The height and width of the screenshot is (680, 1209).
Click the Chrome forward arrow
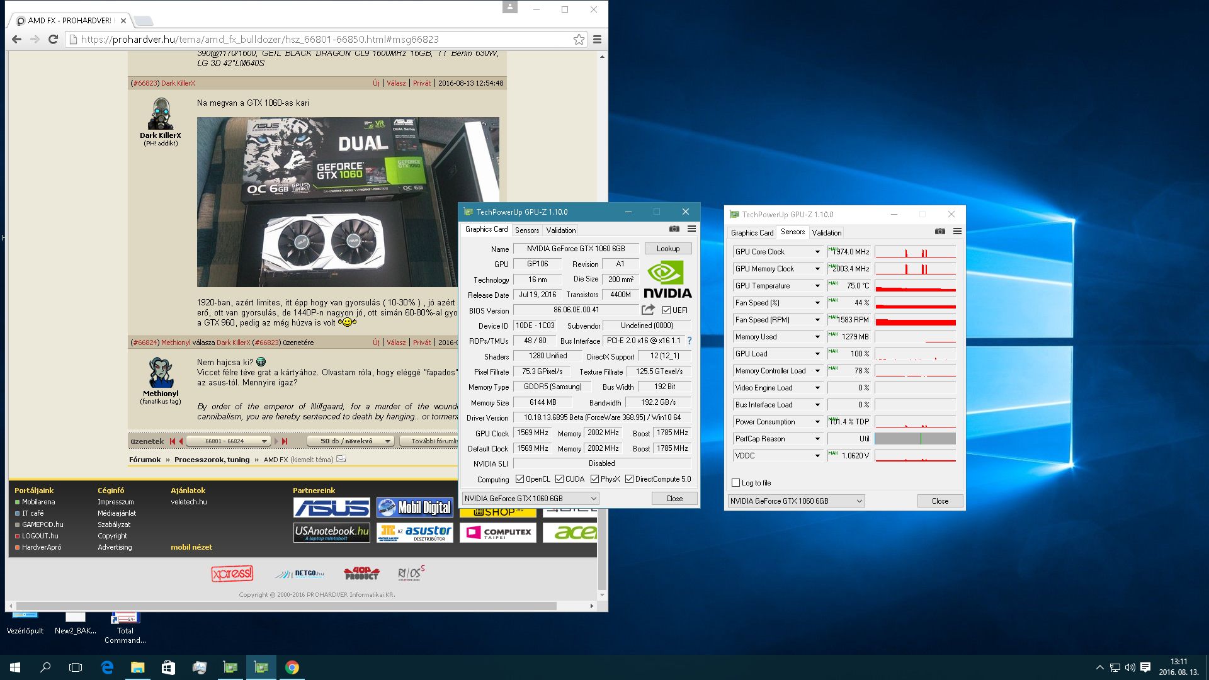coord(35,40)
